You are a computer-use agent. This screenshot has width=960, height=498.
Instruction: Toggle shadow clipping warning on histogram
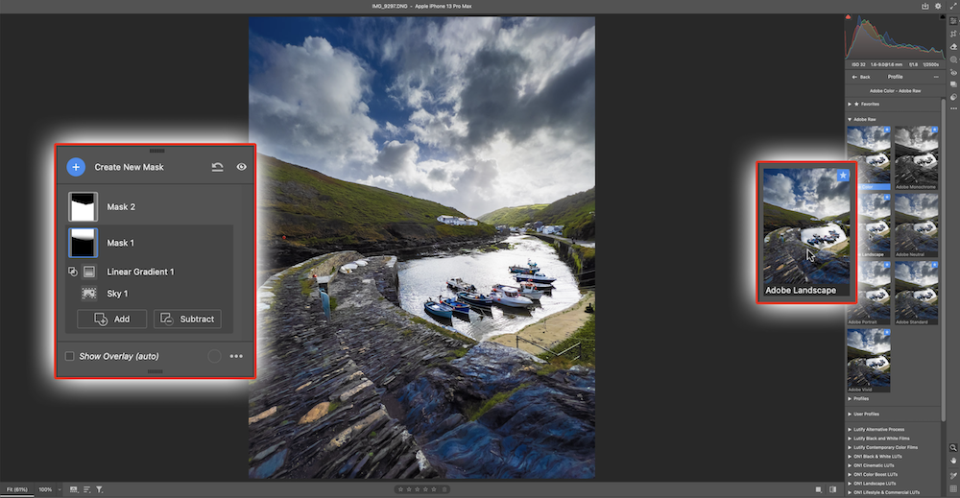tap(848, 17)
